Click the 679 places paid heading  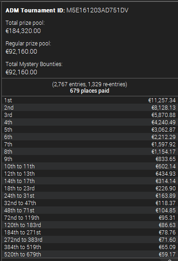click(90, 91)
